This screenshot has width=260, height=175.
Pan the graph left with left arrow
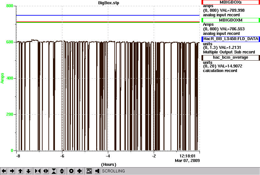4,171
